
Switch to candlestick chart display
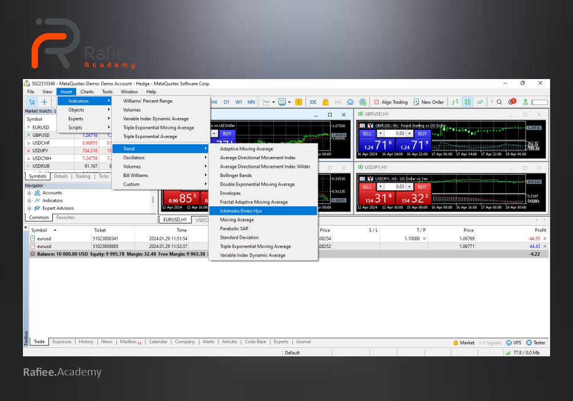468,102
